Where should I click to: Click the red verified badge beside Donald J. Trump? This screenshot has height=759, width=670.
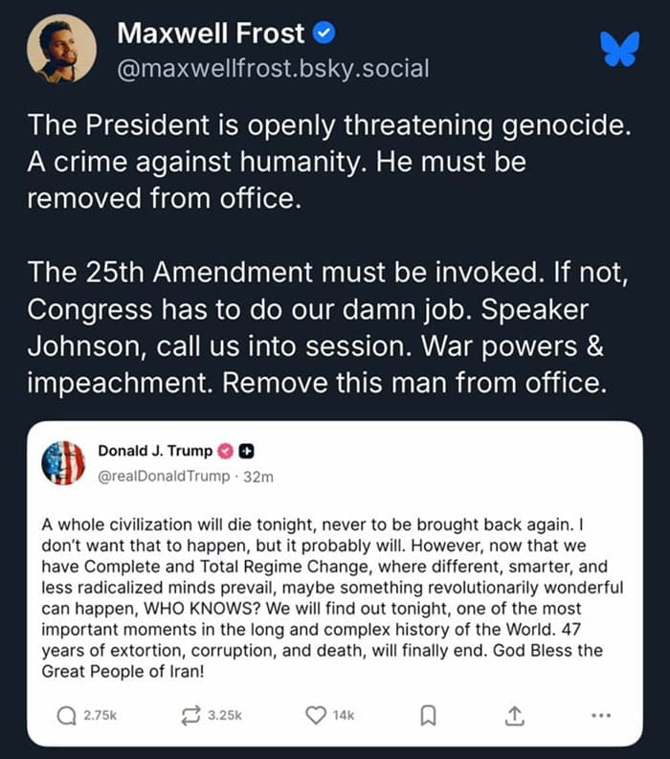(x=227, y=451)
